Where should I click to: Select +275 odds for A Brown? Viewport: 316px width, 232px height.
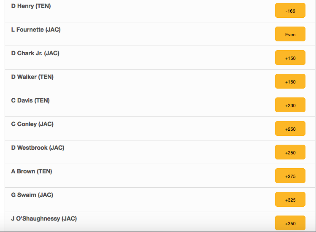[290, 176]
